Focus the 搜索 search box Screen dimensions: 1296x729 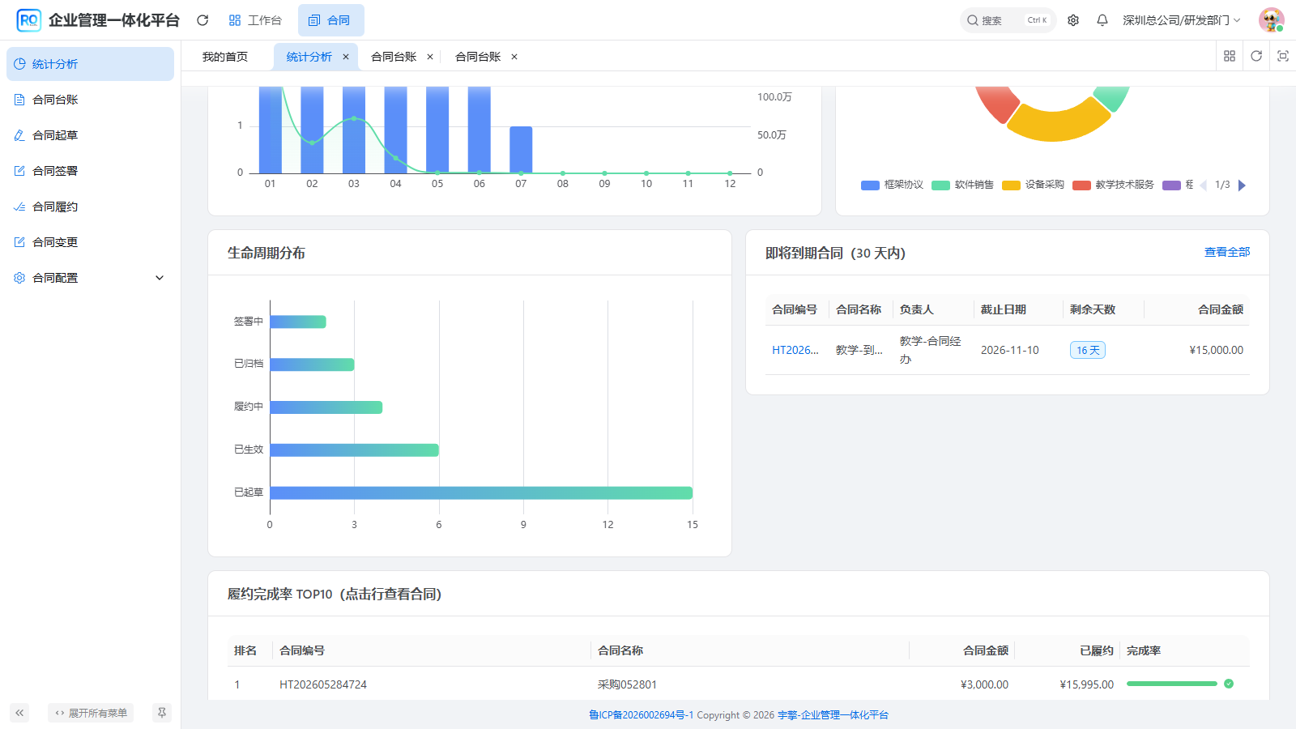[1008, 20]
